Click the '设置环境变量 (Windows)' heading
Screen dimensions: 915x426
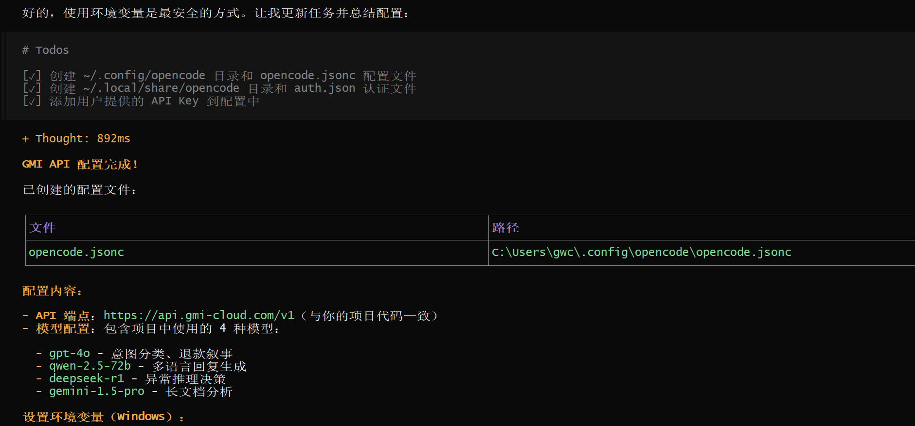[103, 417]
